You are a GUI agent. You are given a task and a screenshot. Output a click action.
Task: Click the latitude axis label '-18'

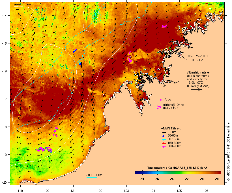point(4,127)
